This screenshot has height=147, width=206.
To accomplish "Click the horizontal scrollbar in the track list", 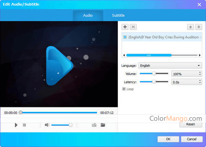I will [149, 55].
